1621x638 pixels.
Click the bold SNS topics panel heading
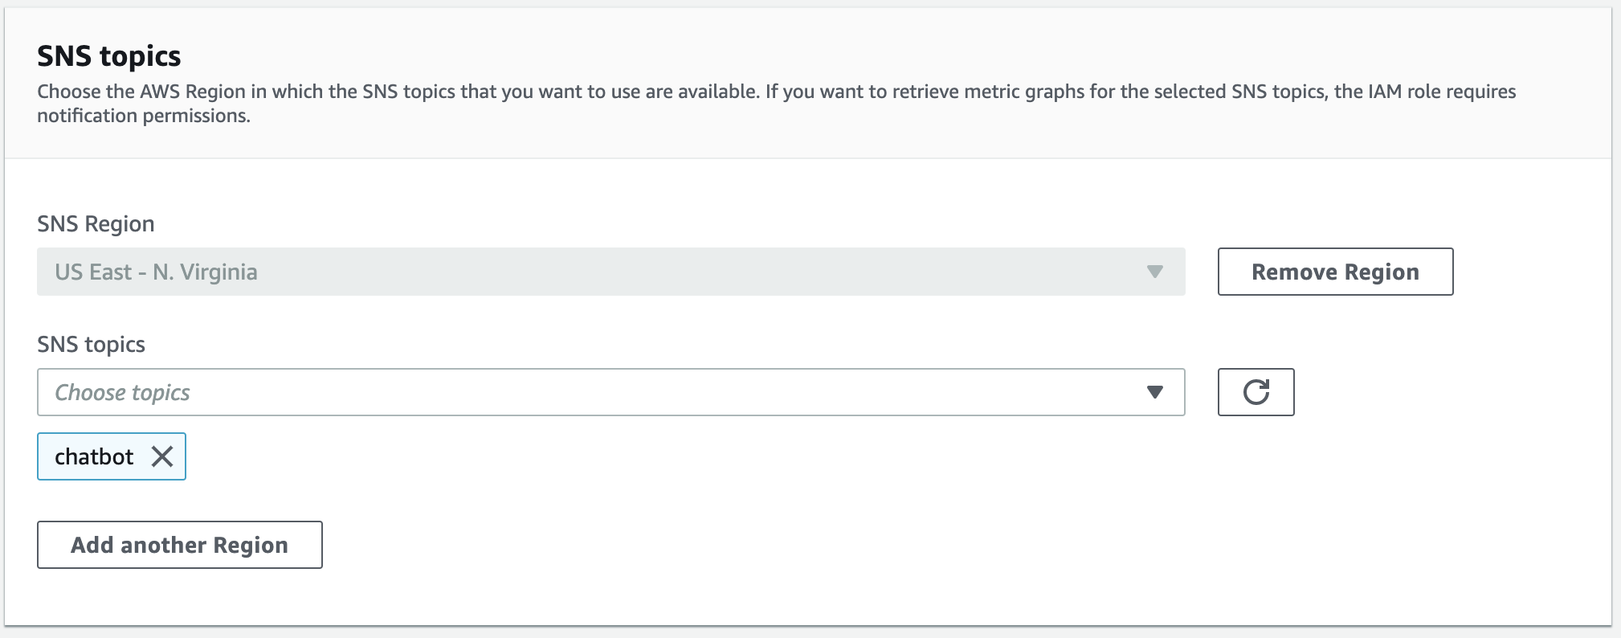(109, 56)
